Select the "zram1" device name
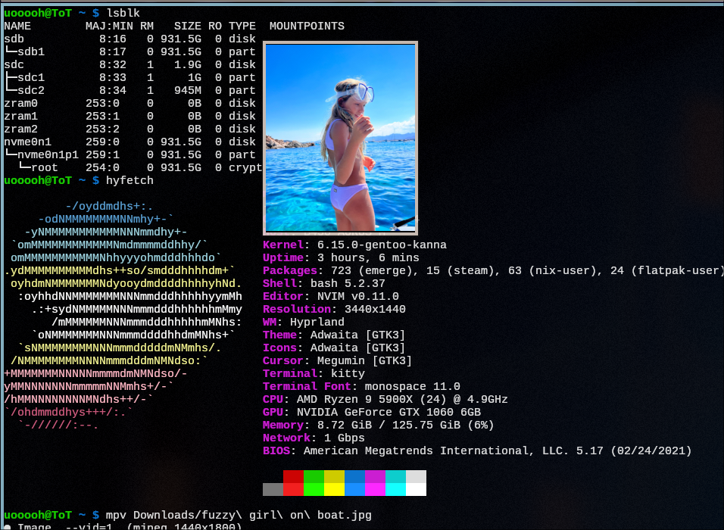Screen dimensions: 724x530 (x=20, y=117)
